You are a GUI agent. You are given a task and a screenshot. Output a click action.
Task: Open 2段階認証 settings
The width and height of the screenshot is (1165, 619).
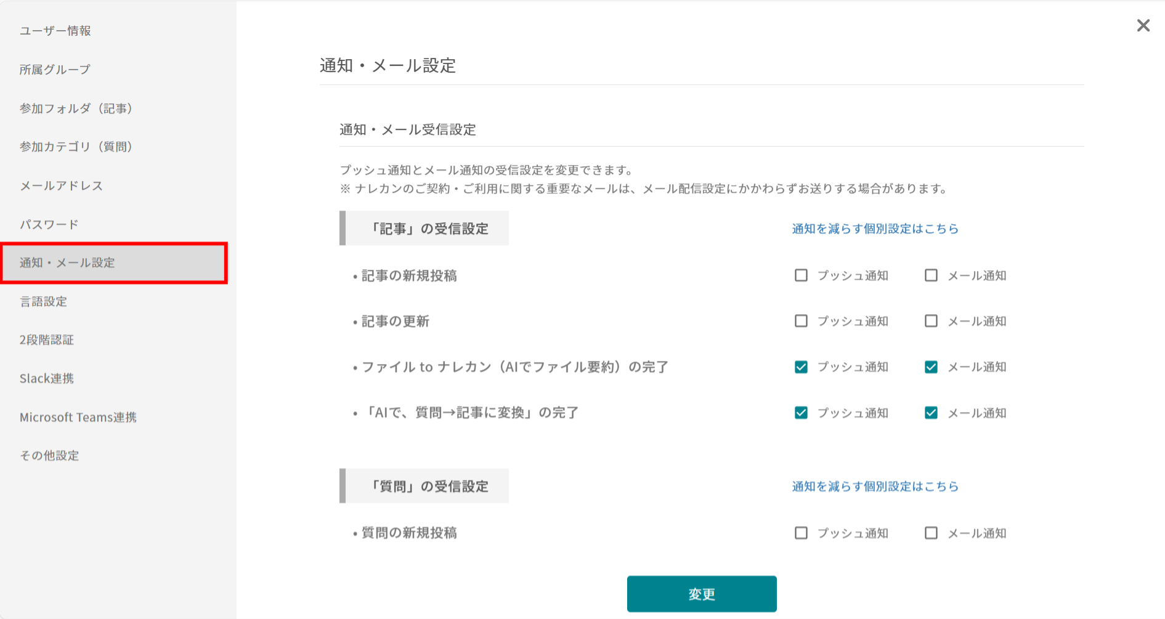(47, 339)
